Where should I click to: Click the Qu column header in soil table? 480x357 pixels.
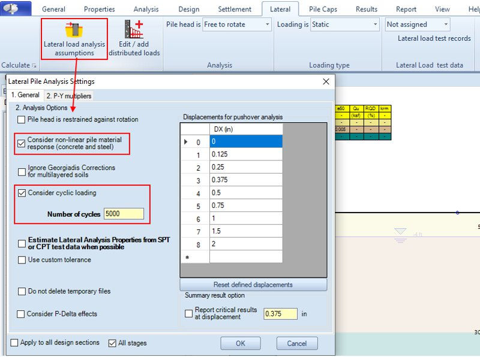coord(356,108)
